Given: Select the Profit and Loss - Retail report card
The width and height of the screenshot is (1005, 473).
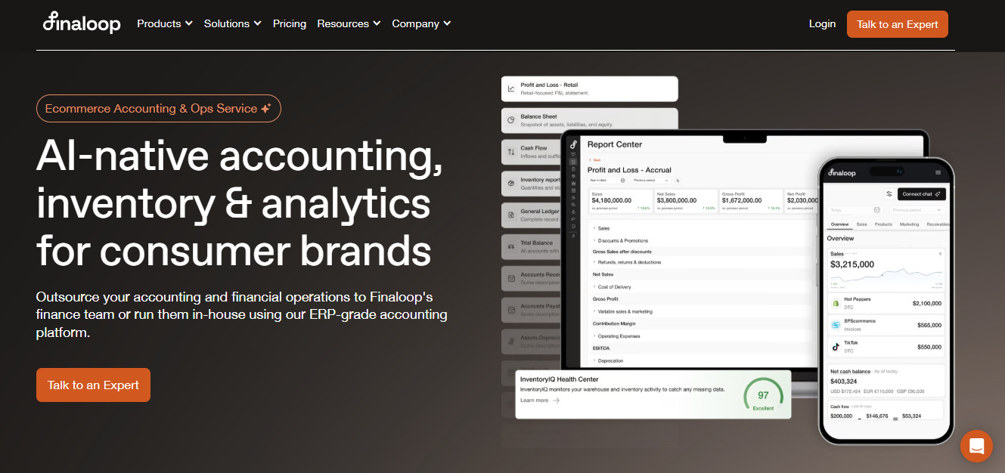Looking at the screenshot, I should (x=590, y=88).
